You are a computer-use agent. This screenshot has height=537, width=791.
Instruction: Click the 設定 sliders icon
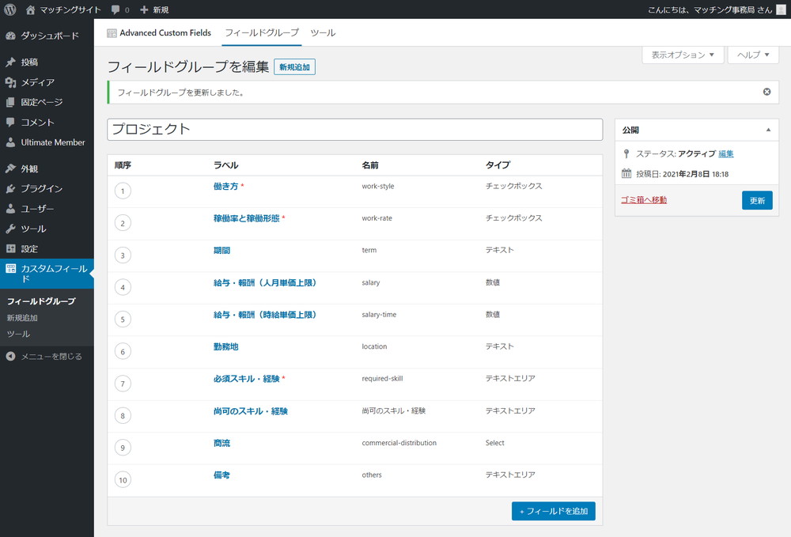click(10, 248)
